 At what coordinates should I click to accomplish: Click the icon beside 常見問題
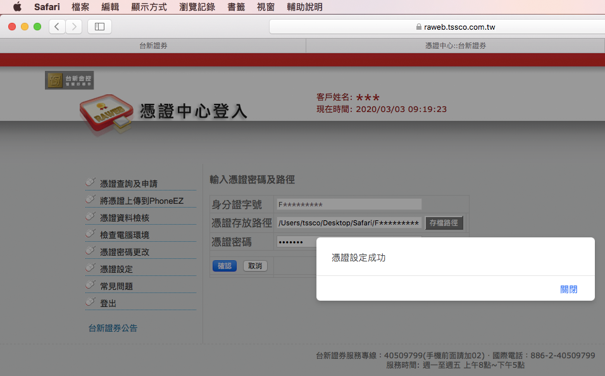click(x=90, y=284)
